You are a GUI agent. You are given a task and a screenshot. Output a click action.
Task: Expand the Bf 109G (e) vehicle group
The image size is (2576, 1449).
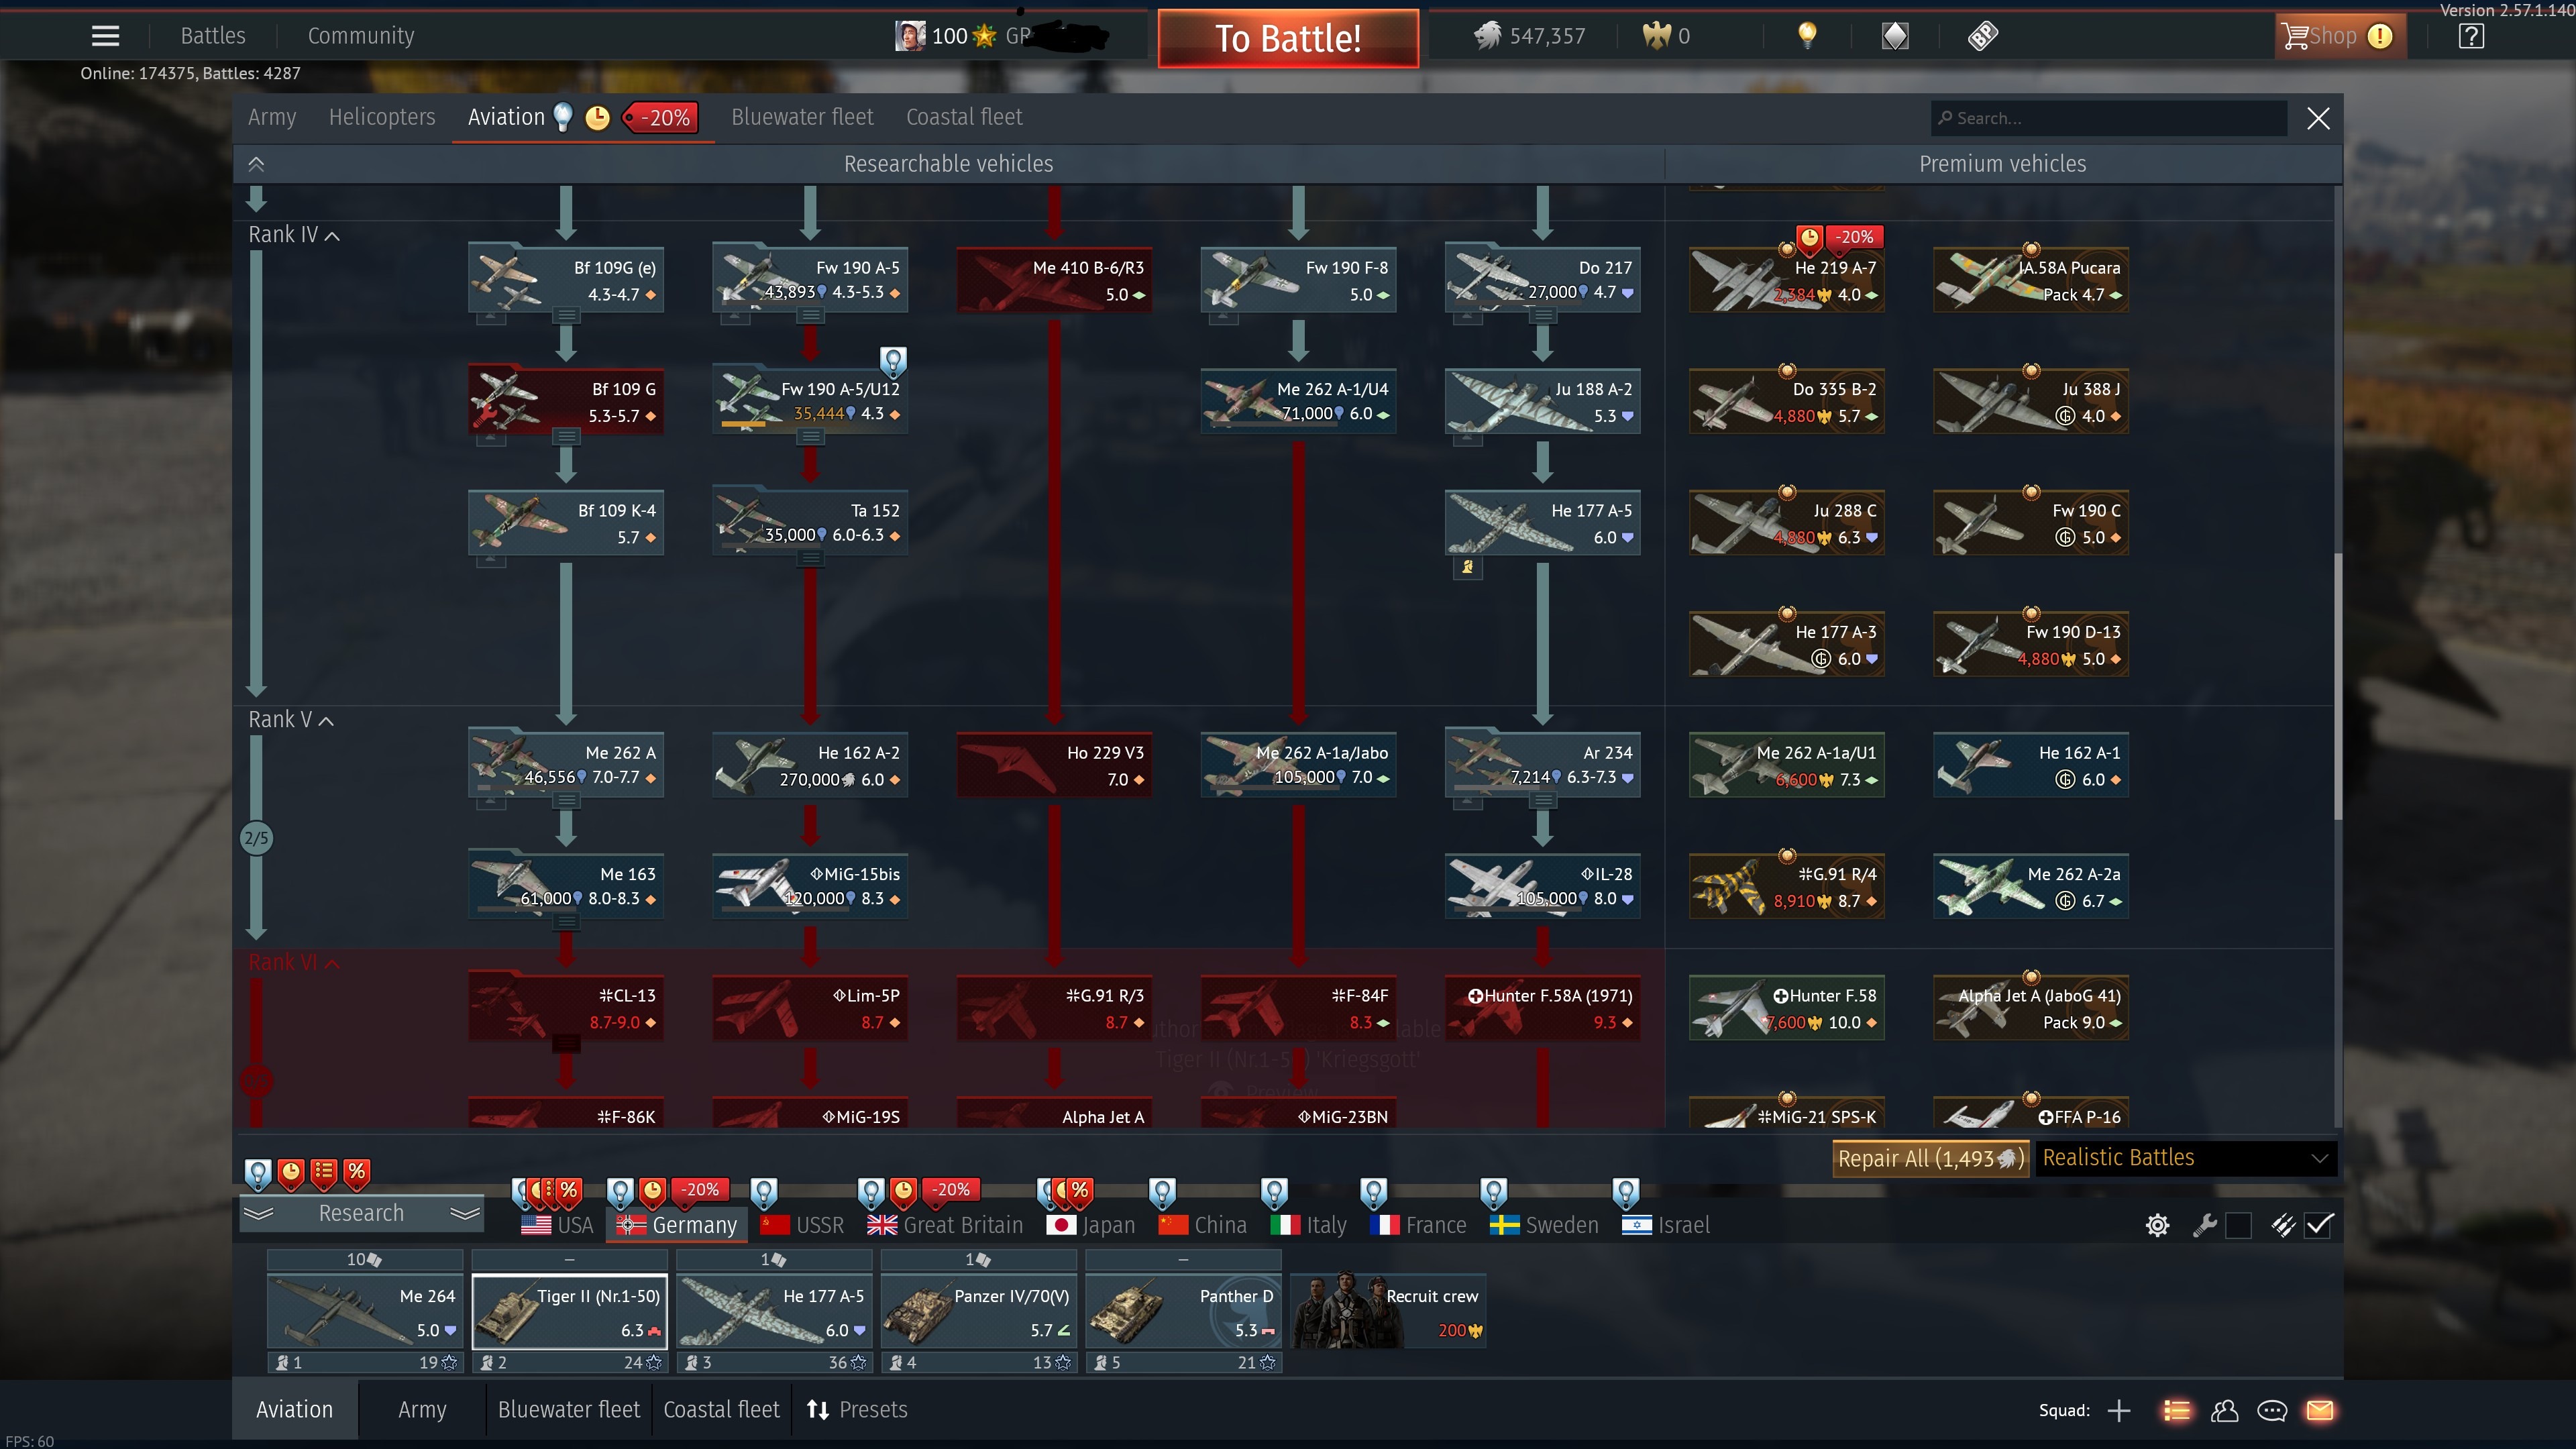click(567, 316)
